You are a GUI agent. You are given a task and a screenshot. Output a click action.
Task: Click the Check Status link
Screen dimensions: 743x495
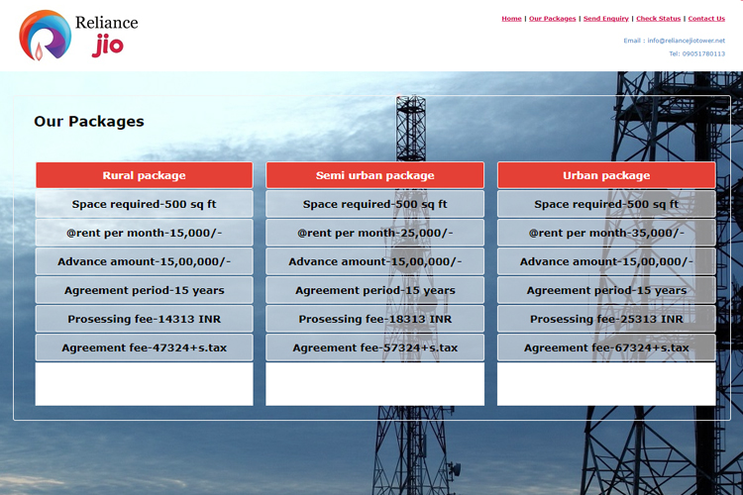coord(658,19)
